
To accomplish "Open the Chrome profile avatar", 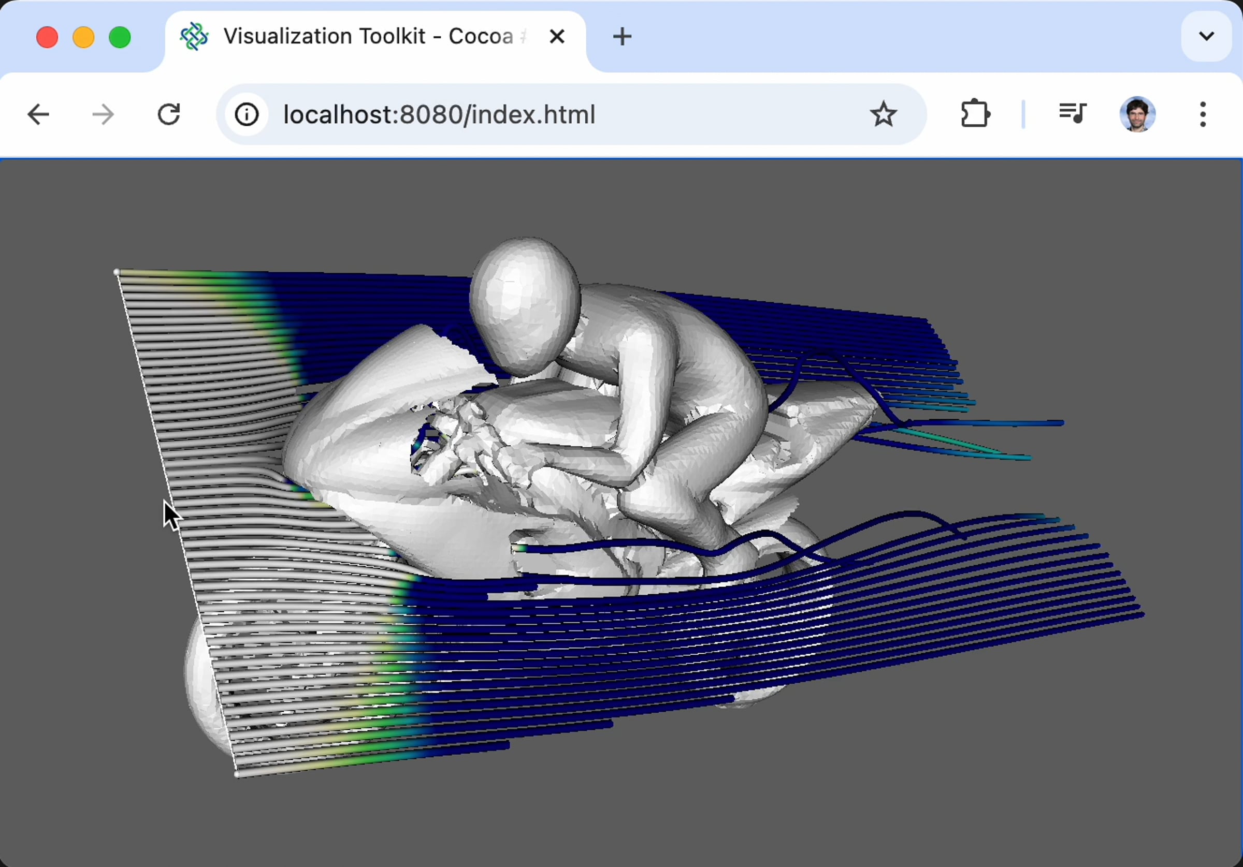I will click(x=1137, y=114).
